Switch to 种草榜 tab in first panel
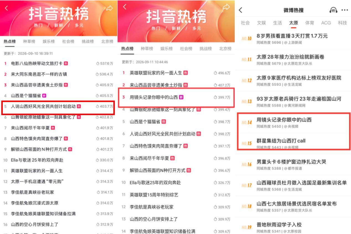 pos(29,41)
